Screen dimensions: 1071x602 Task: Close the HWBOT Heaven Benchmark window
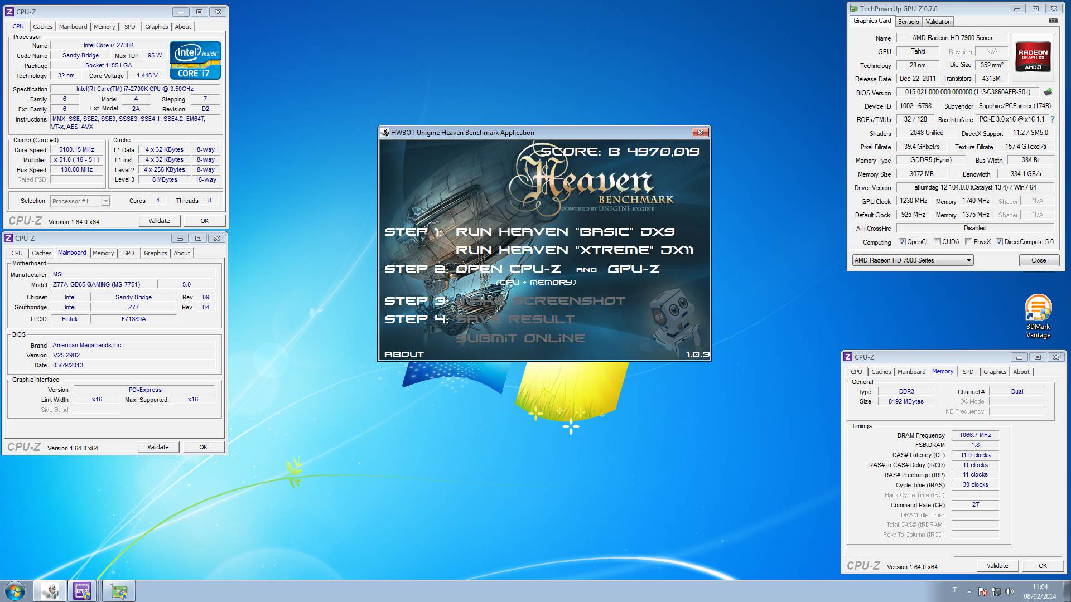click(x=700, y=132)
